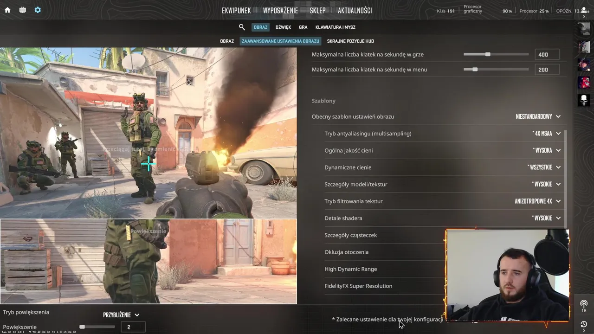
Task: Adjust in-game max FPS slider
Action: [496, 54]
